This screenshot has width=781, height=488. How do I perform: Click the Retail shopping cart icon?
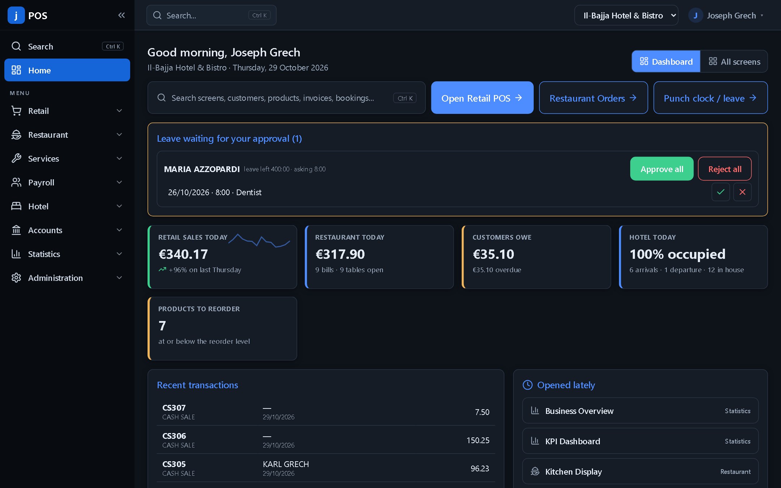click(16, 111)
